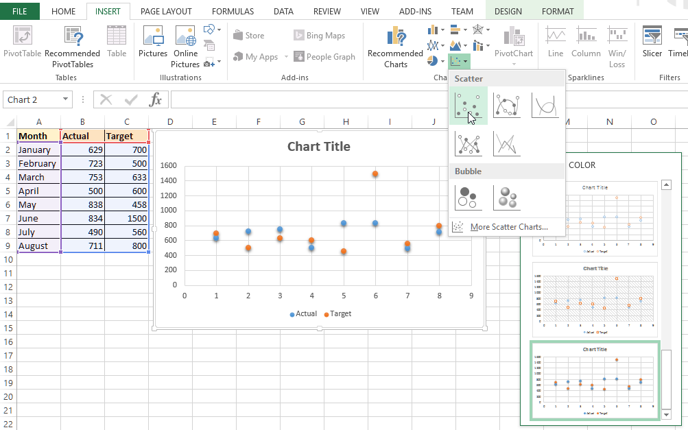688x430 pixels.
Task: Open the insert column chart dropdown
Action: (x=434, y=29)
